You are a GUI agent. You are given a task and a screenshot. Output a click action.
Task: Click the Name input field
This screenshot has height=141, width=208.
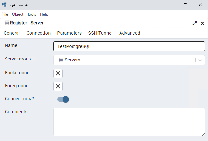[129, 46]
